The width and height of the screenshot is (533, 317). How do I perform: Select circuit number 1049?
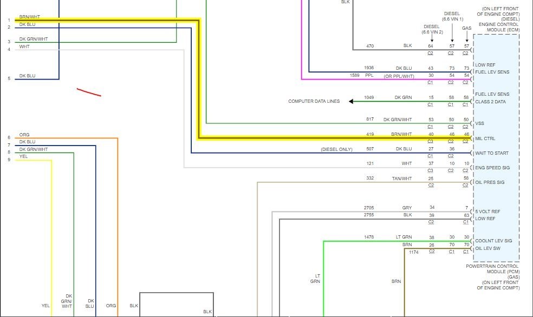(369, 97)
